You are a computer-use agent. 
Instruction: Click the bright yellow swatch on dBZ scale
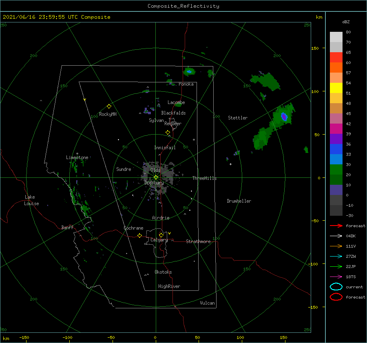(x=336, y=88)
